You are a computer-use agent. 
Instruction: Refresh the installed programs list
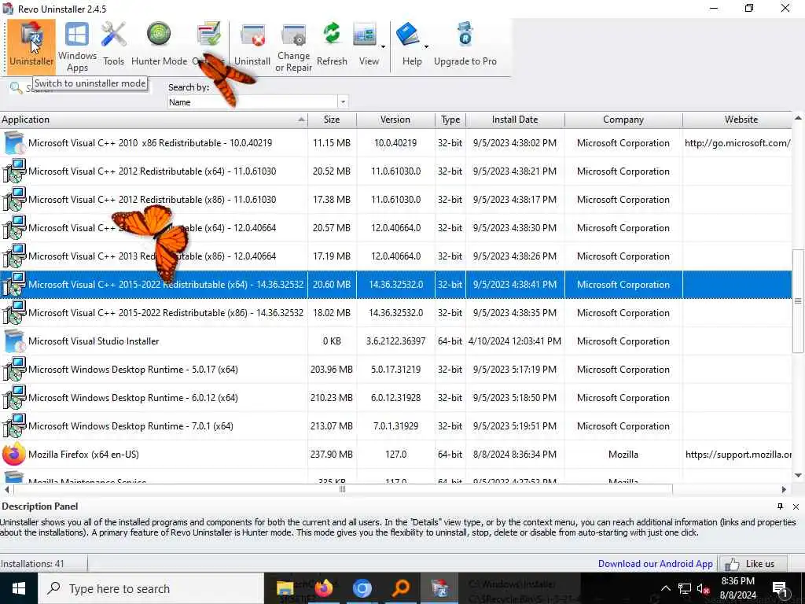(332, 44)
